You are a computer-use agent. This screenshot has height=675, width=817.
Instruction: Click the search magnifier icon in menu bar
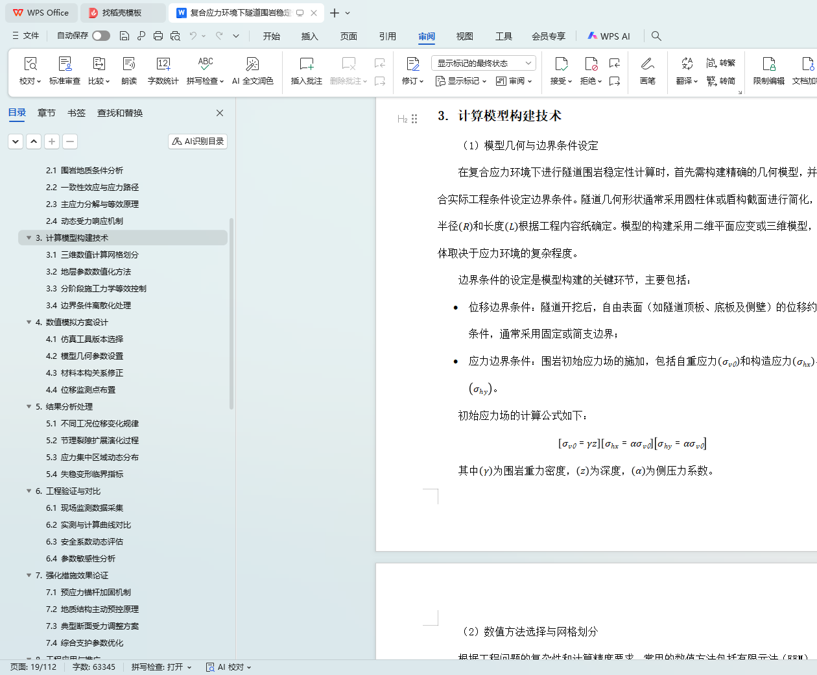(656, 36)
